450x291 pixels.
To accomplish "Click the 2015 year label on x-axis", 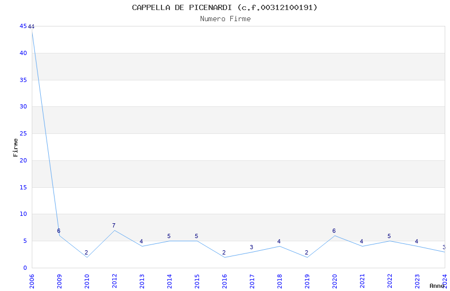I will click(x=197, y=281).
